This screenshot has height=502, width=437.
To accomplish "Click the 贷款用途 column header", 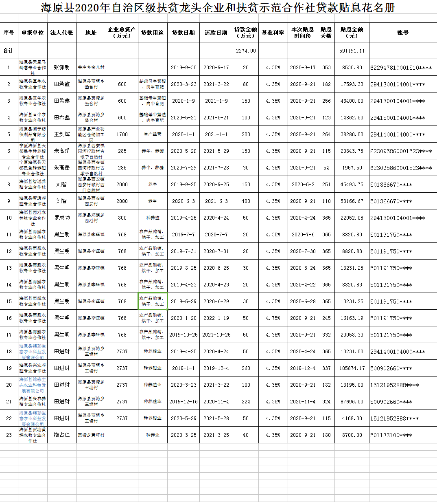I will tap(153, 33).
